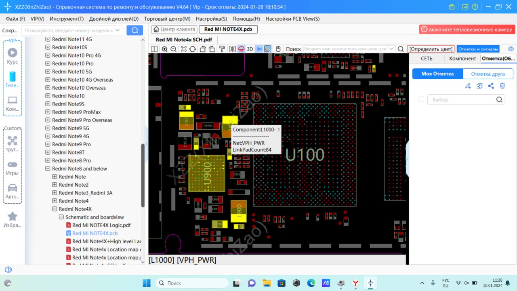Expand the Redmi Note11 4G node

click(48, 39)
